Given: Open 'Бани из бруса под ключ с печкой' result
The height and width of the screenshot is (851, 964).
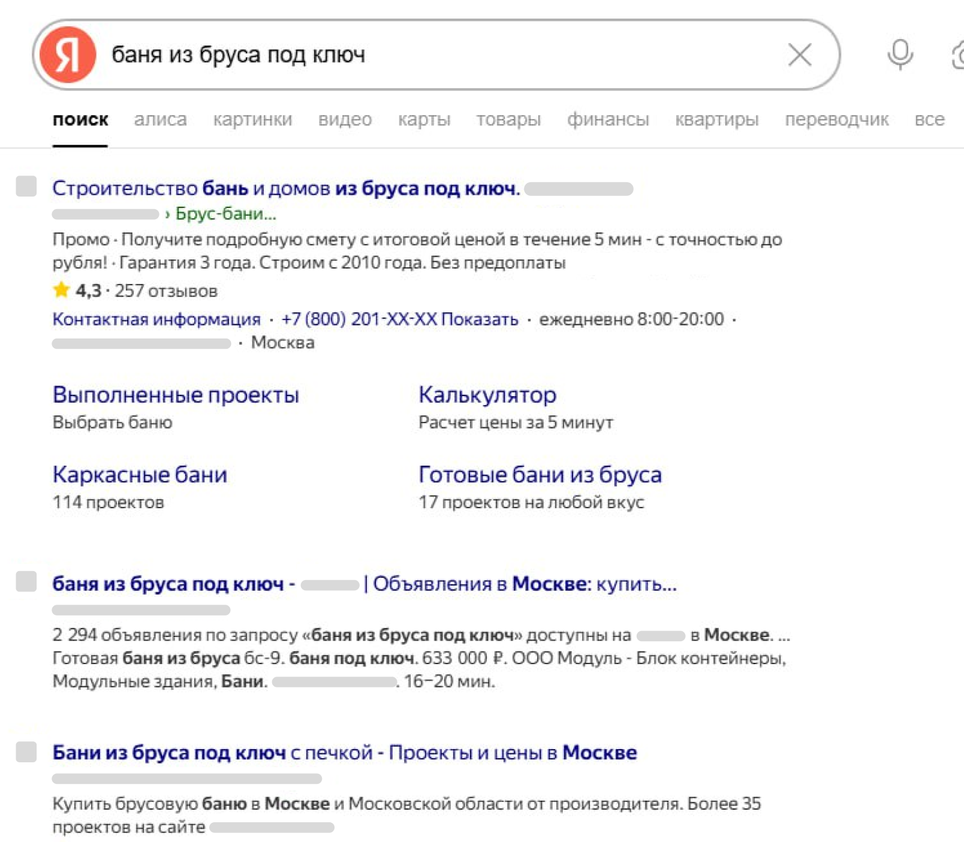Looking at the screenshot, I should [345, 753].
